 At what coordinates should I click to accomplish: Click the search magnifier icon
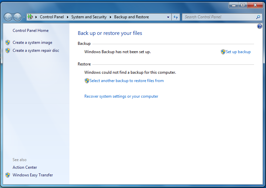pyautogui.click(x=258, y=17)
